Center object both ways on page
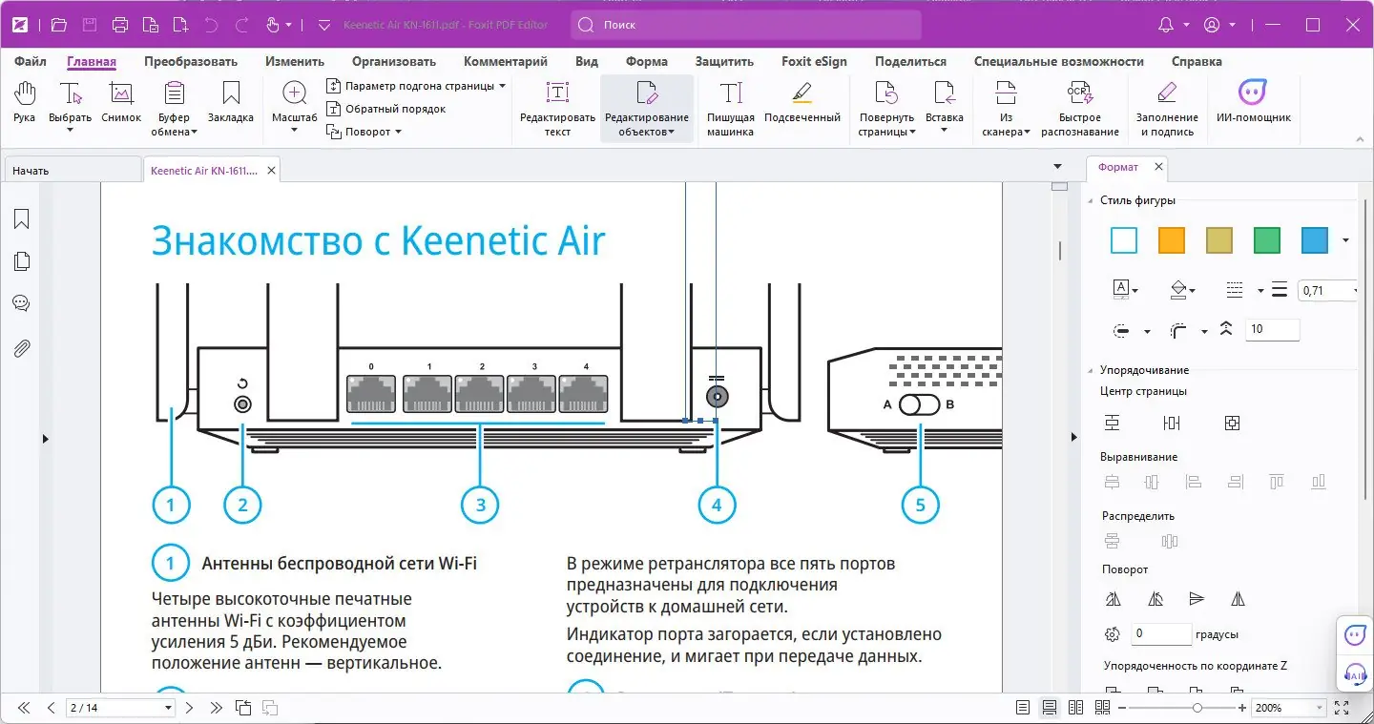Viewport: 1374px width, 724px height. [x=1232, y=423]
